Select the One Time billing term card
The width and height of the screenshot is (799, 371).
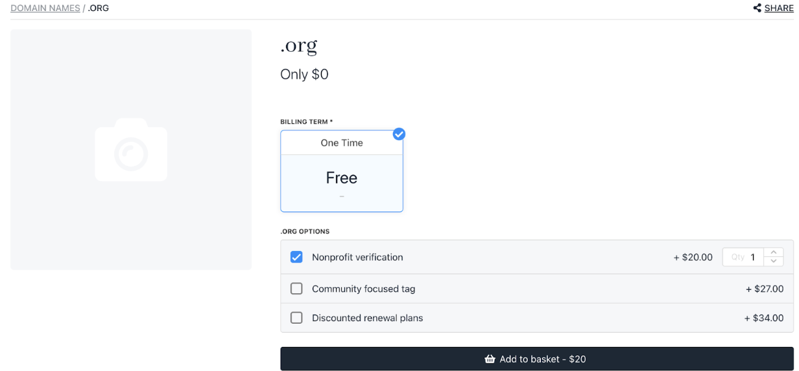[x=342, y=171]
